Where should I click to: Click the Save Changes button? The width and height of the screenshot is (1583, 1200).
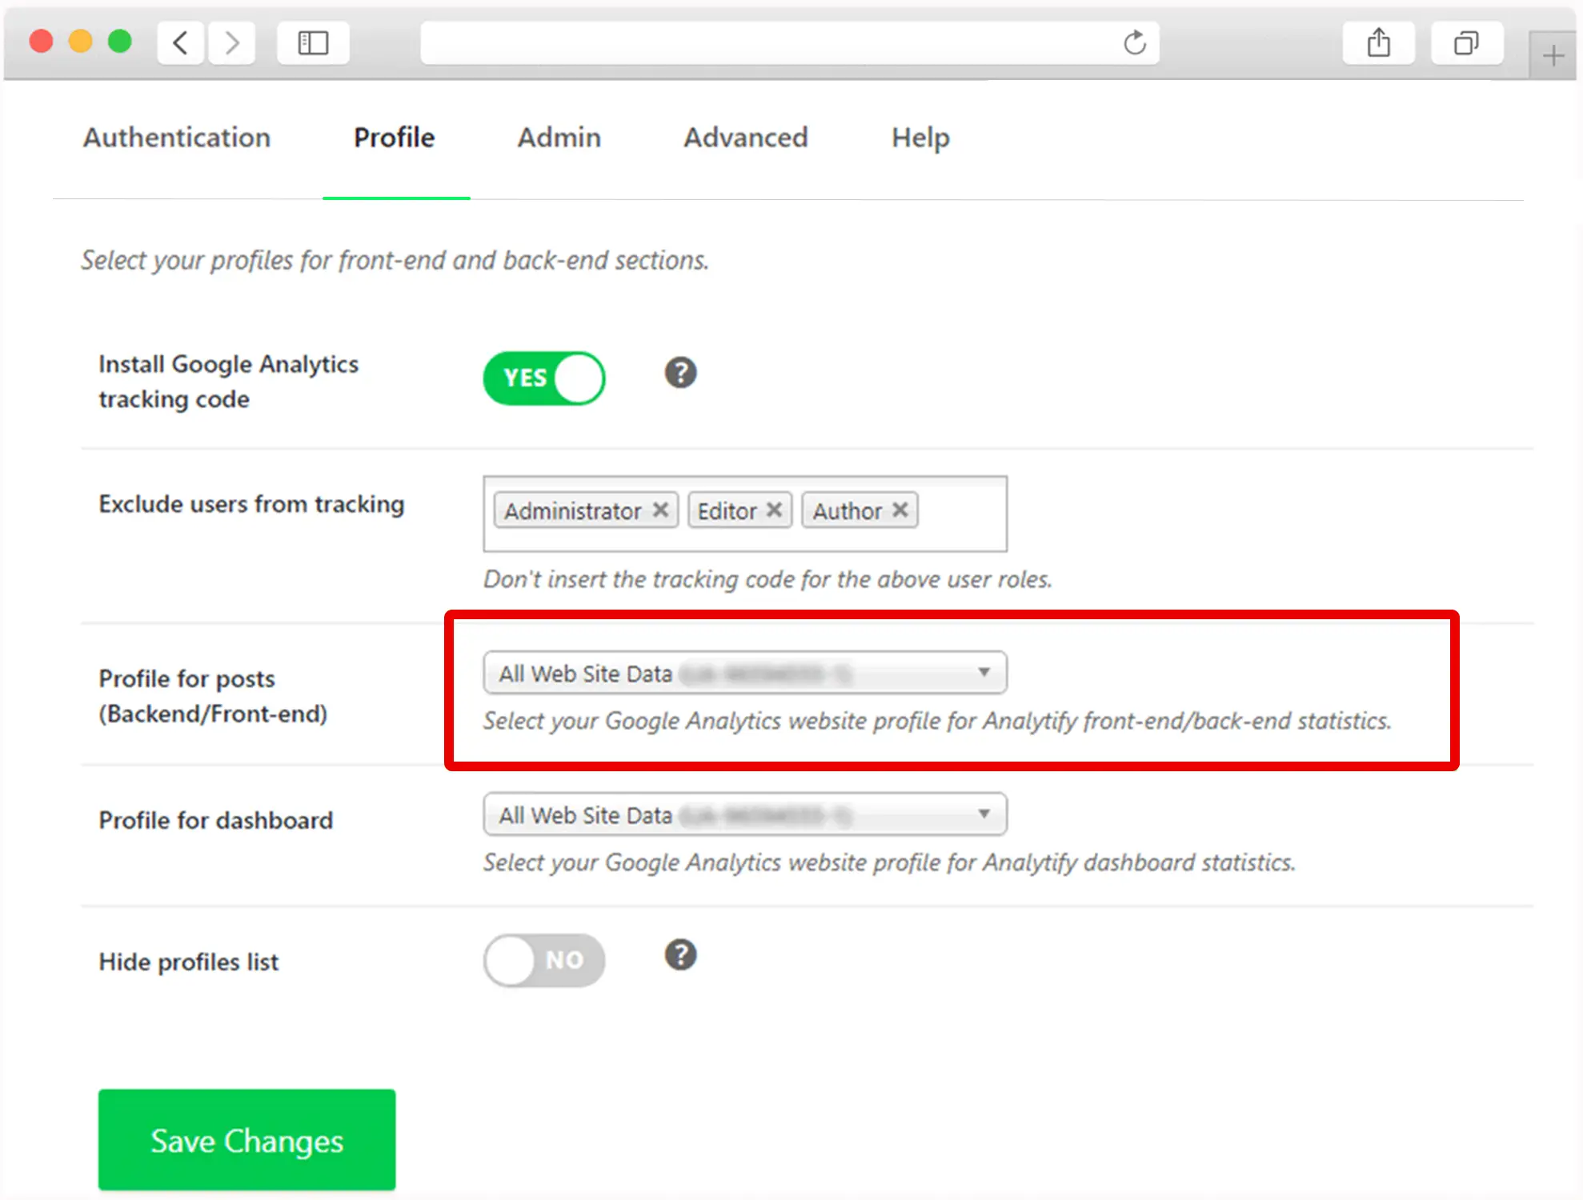point(246,1140)
